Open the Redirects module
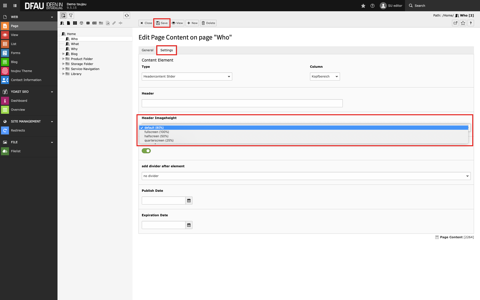The height and width of the screenshot is (300, 480). 18,130
